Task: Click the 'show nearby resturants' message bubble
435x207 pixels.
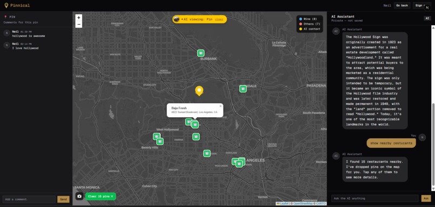Action: [x=391, y=143]
